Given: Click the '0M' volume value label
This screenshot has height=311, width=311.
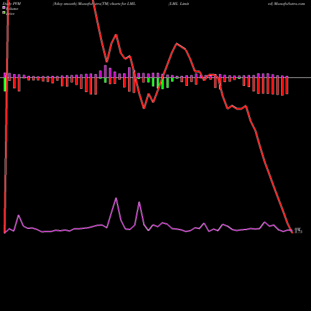Looking at the screenshot, I should coord(297,229).
